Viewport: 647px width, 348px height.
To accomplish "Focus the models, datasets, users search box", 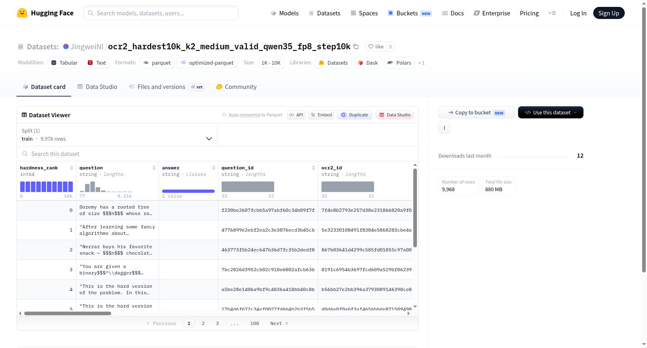I will click(161, 13).
